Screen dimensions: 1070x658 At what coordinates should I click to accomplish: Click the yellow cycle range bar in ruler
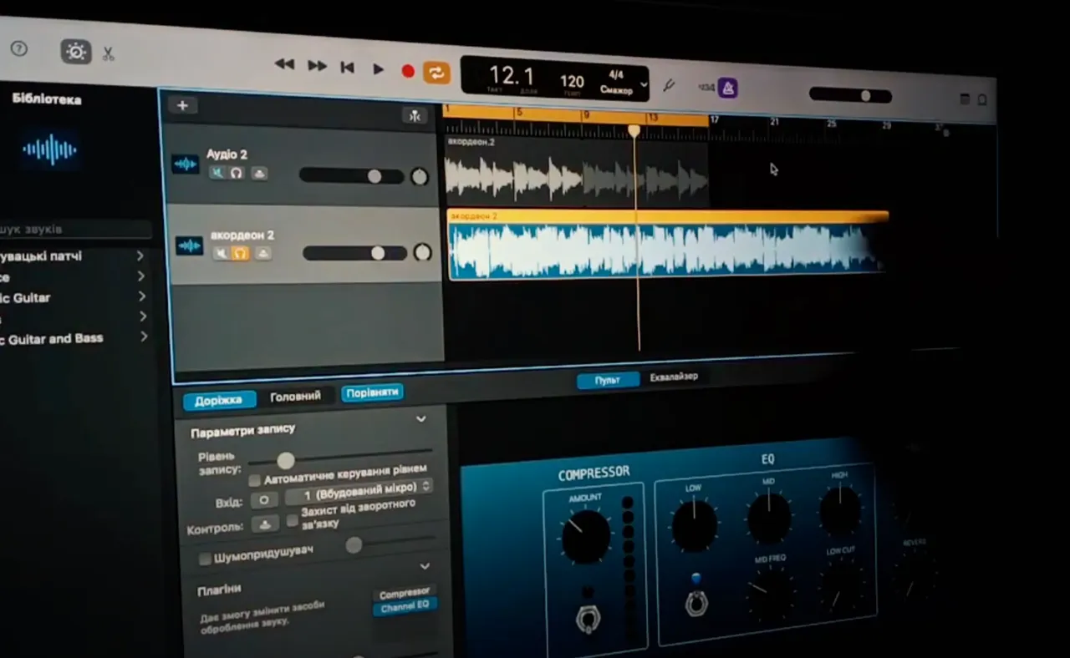point(576,116)
